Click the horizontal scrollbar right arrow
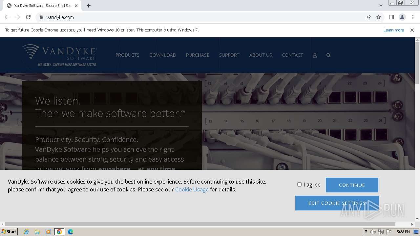Image resolution: width=420 pixels, height=236 pixels. tap(412, 224)
